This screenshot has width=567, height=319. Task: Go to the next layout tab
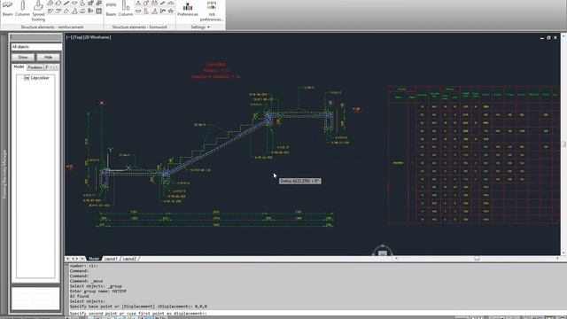point(77,259)
